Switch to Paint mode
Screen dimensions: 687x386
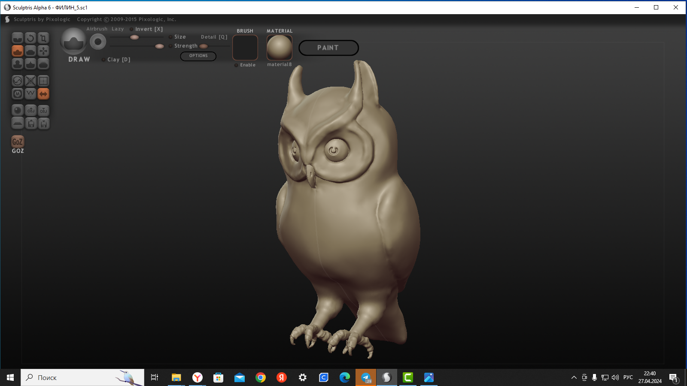pos(328,48)
